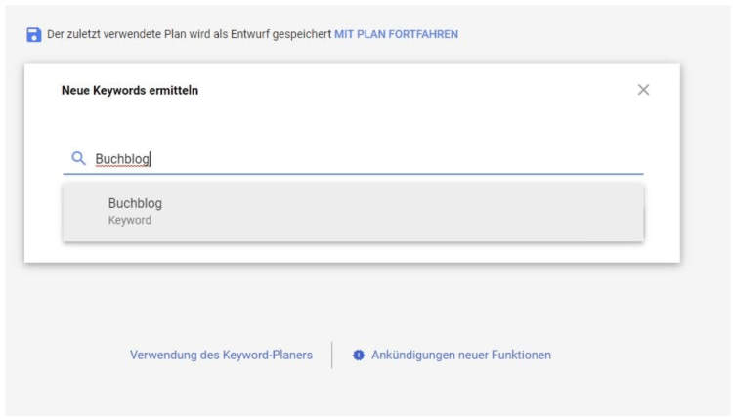This screenshot has height=419, width=733.
Task: Click the announcements badge icon
Action: [x=358, y=355]
